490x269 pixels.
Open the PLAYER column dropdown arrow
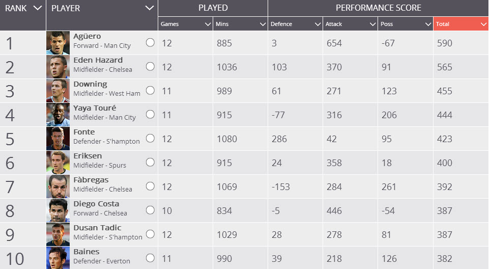(x=149, y=8)
